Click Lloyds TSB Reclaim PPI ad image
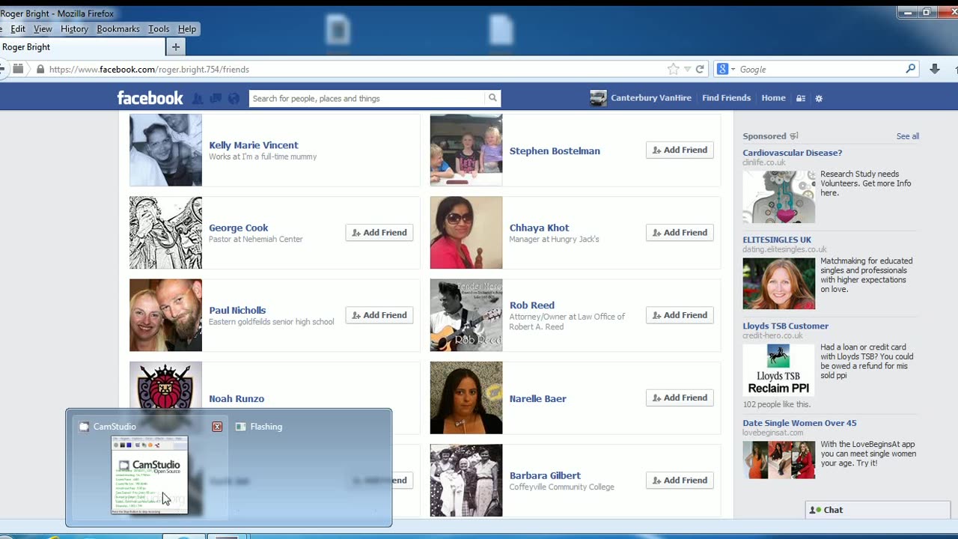 pos(778,370)
